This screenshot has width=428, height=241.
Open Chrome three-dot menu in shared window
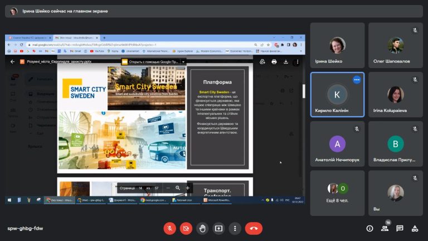point(301,45)
